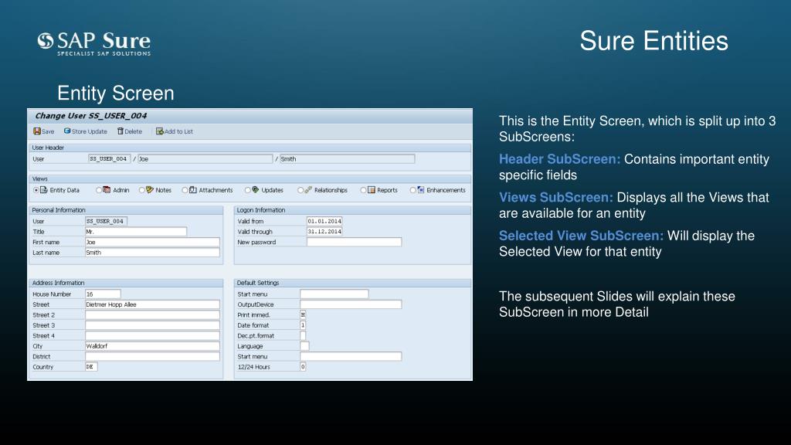Click the First name field in Personal Information

(x=152, y=242)
